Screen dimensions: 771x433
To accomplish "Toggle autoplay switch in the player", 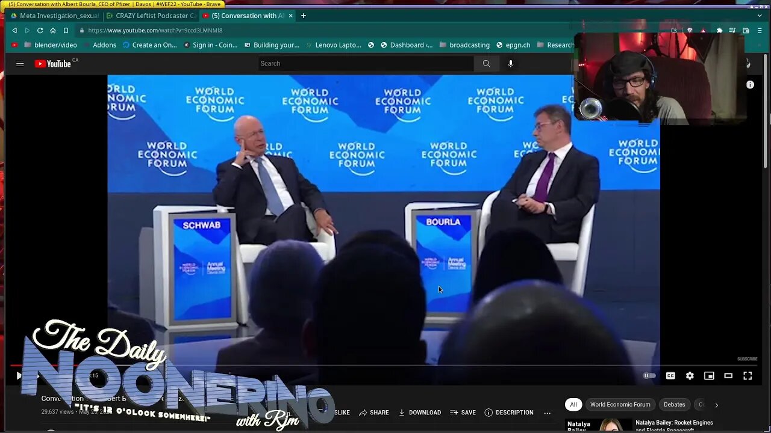I will [649, 376].
